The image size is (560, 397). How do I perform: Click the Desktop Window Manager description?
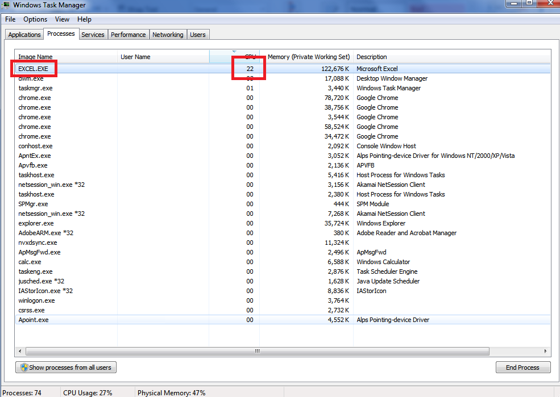[392, 78]
